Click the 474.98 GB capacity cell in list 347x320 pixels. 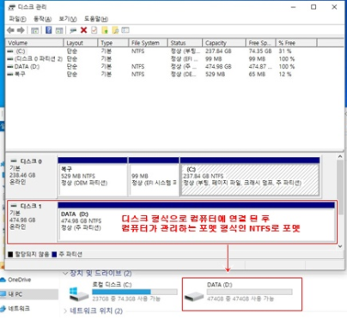pyautogui.click(x=218, y=67)
